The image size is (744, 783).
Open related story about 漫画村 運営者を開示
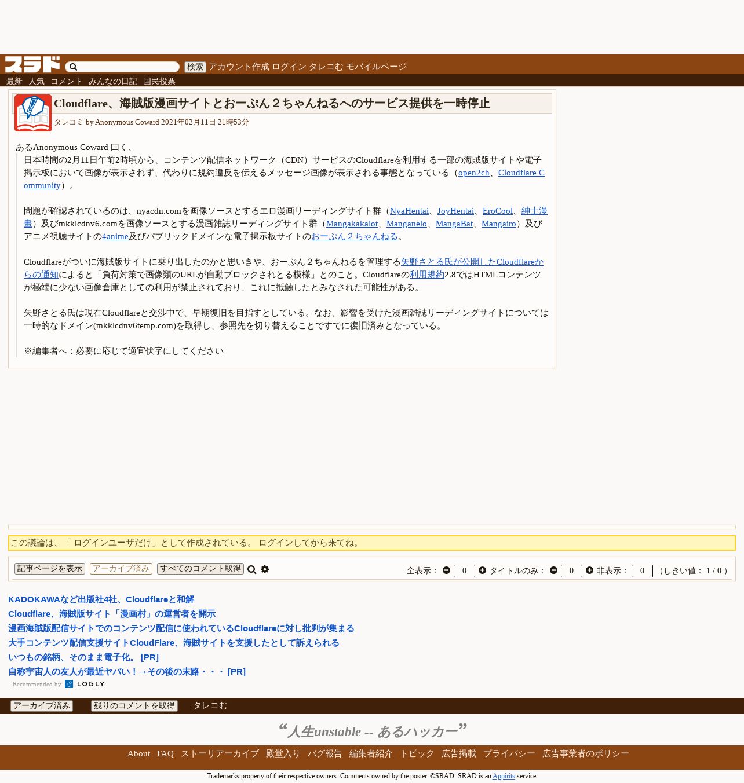[112, 614]
